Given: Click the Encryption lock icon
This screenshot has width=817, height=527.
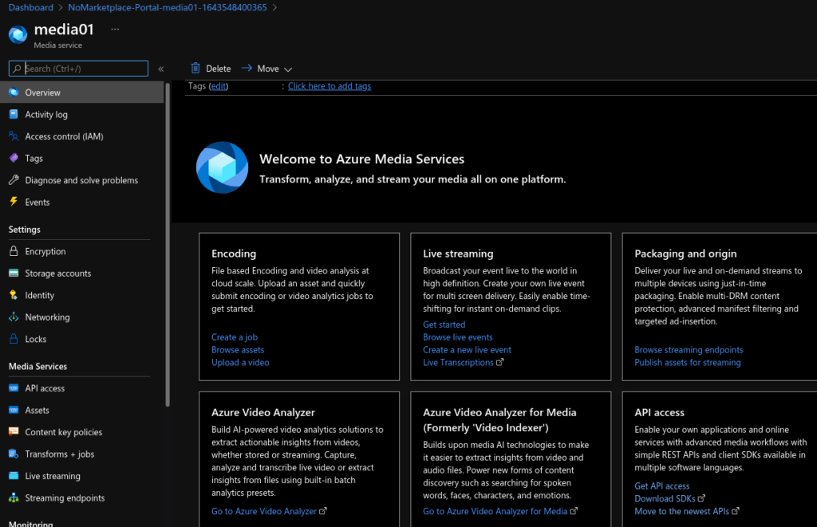Looking at the screenshot, I should 14,251.
